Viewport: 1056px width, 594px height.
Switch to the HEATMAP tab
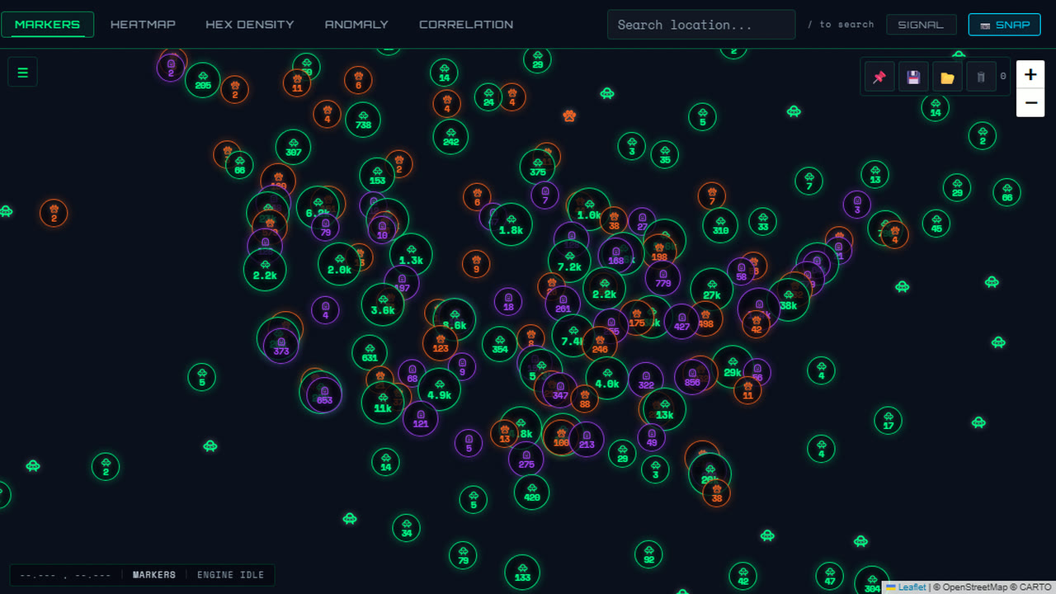[144, 25]
